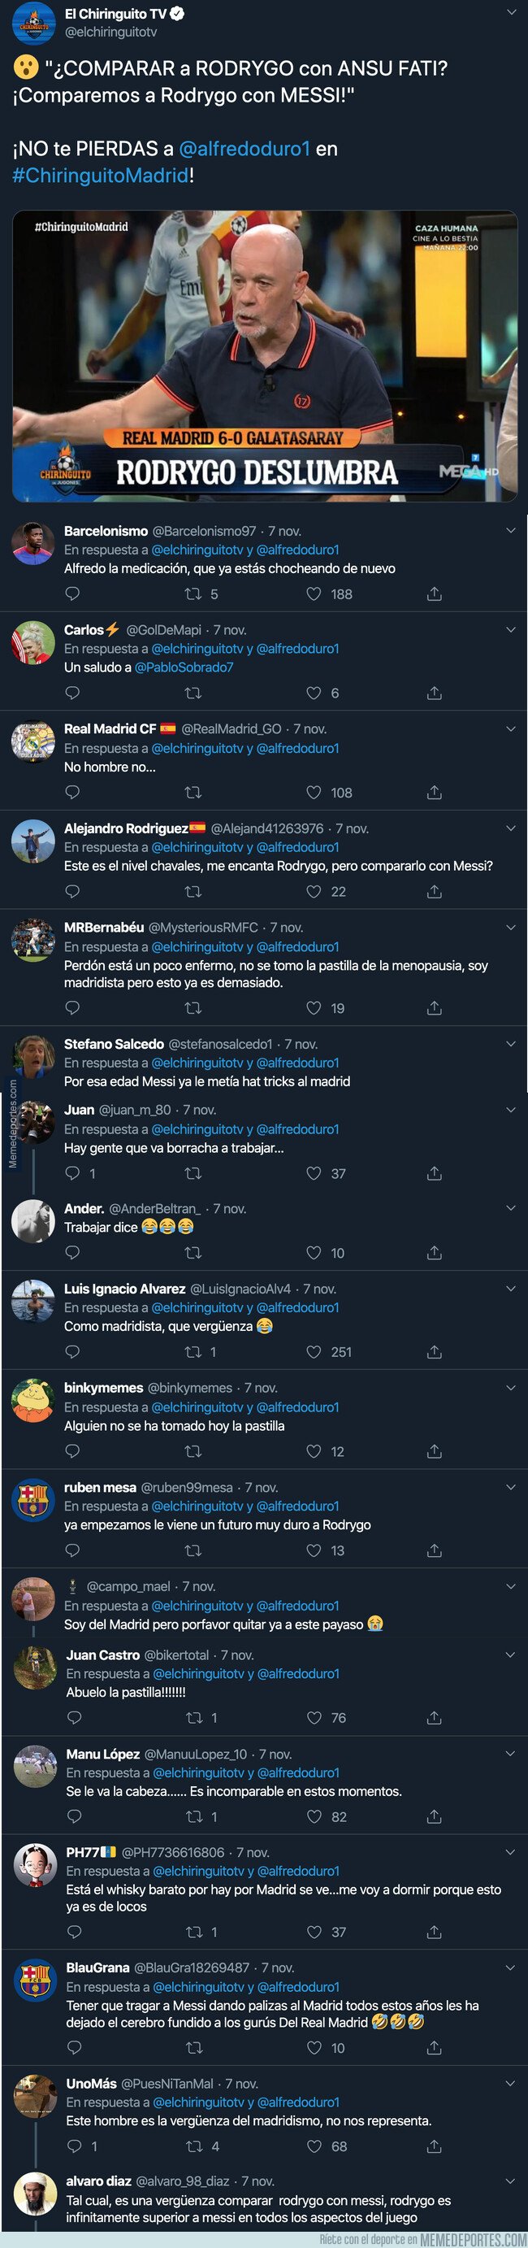The height and width of the screenshot is (2248, 528).
Task: Open the El Chiringuito TV profile avatar
Action: (33, 22)
